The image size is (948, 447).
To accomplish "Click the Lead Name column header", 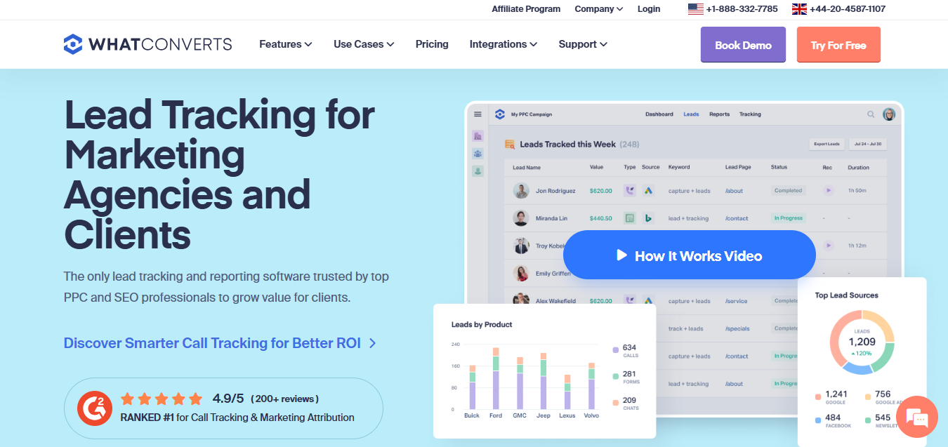I will [527, 168].
